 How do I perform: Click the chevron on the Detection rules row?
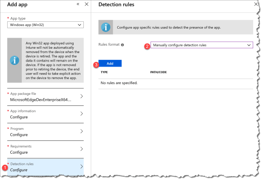(x=82, y=166)
